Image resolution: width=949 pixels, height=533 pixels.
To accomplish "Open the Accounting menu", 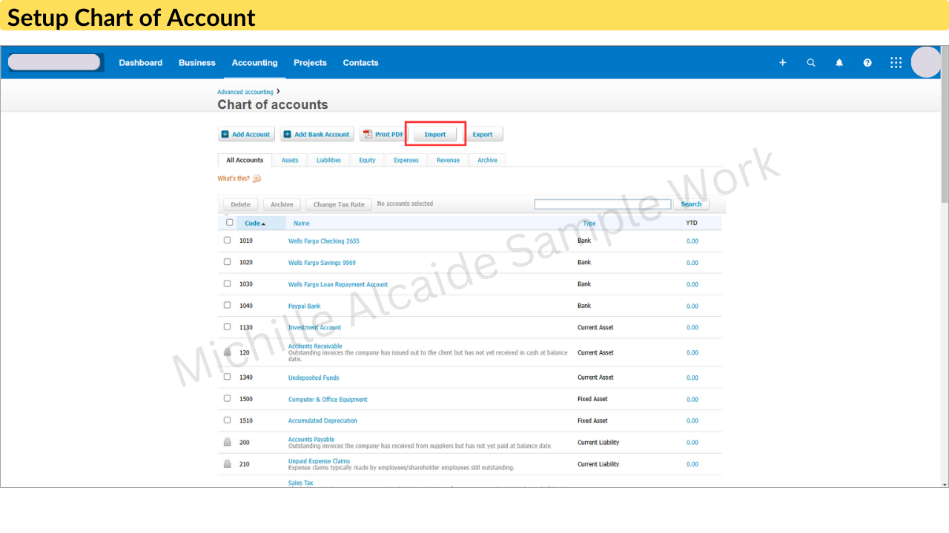I will point(255,63).
